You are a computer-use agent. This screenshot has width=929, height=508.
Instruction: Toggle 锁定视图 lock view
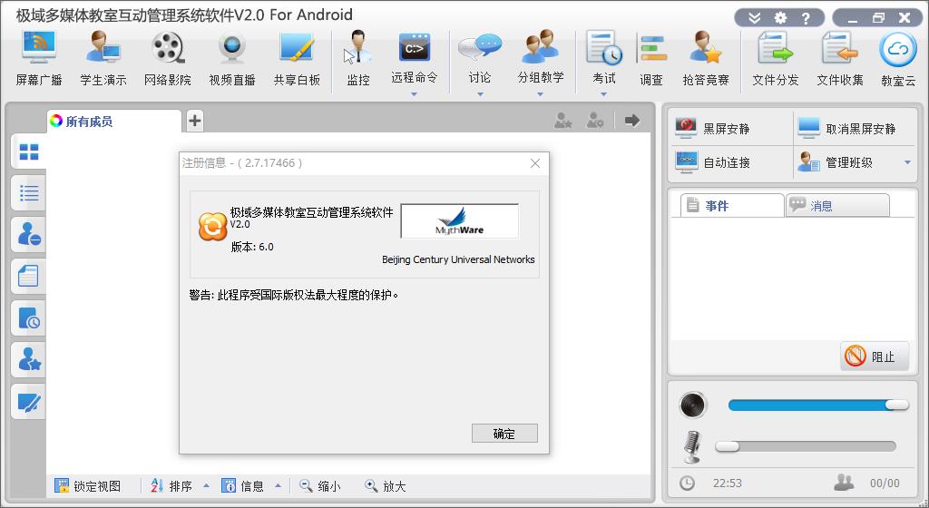(88, 486)
